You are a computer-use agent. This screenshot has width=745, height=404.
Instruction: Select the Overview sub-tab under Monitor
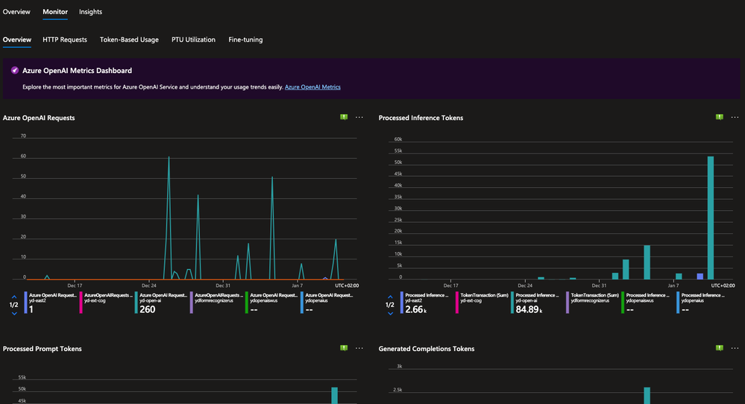click(17, 40)
